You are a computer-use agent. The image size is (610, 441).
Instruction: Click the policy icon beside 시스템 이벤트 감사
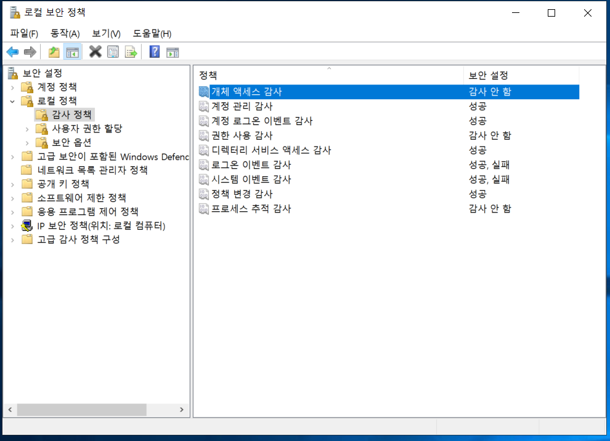coord(204,179)
